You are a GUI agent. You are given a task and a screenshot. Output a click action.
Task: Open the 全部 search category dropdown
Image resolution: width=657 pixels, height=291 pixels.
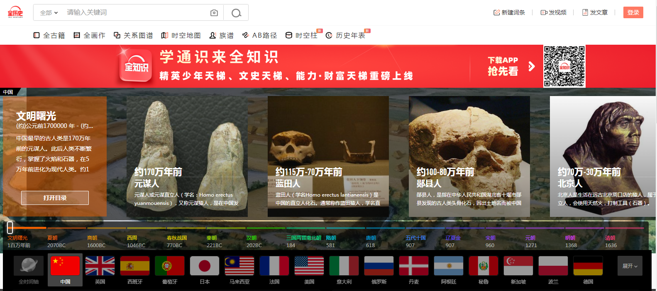click(49, 13)
